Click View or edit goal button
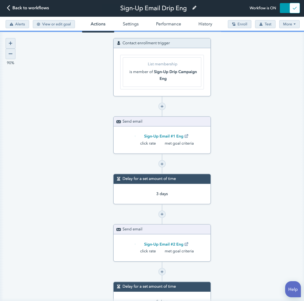The height and width of the screenshot is (301, 304). click(54, 24)
